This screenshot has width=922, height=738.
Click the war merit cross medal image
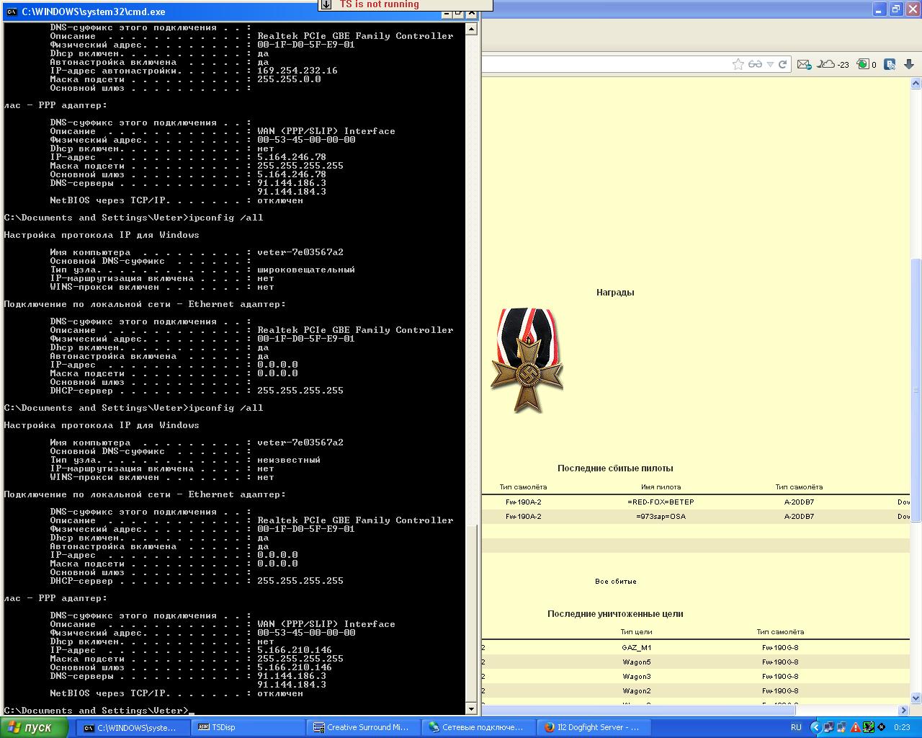[x=527, y=360]
